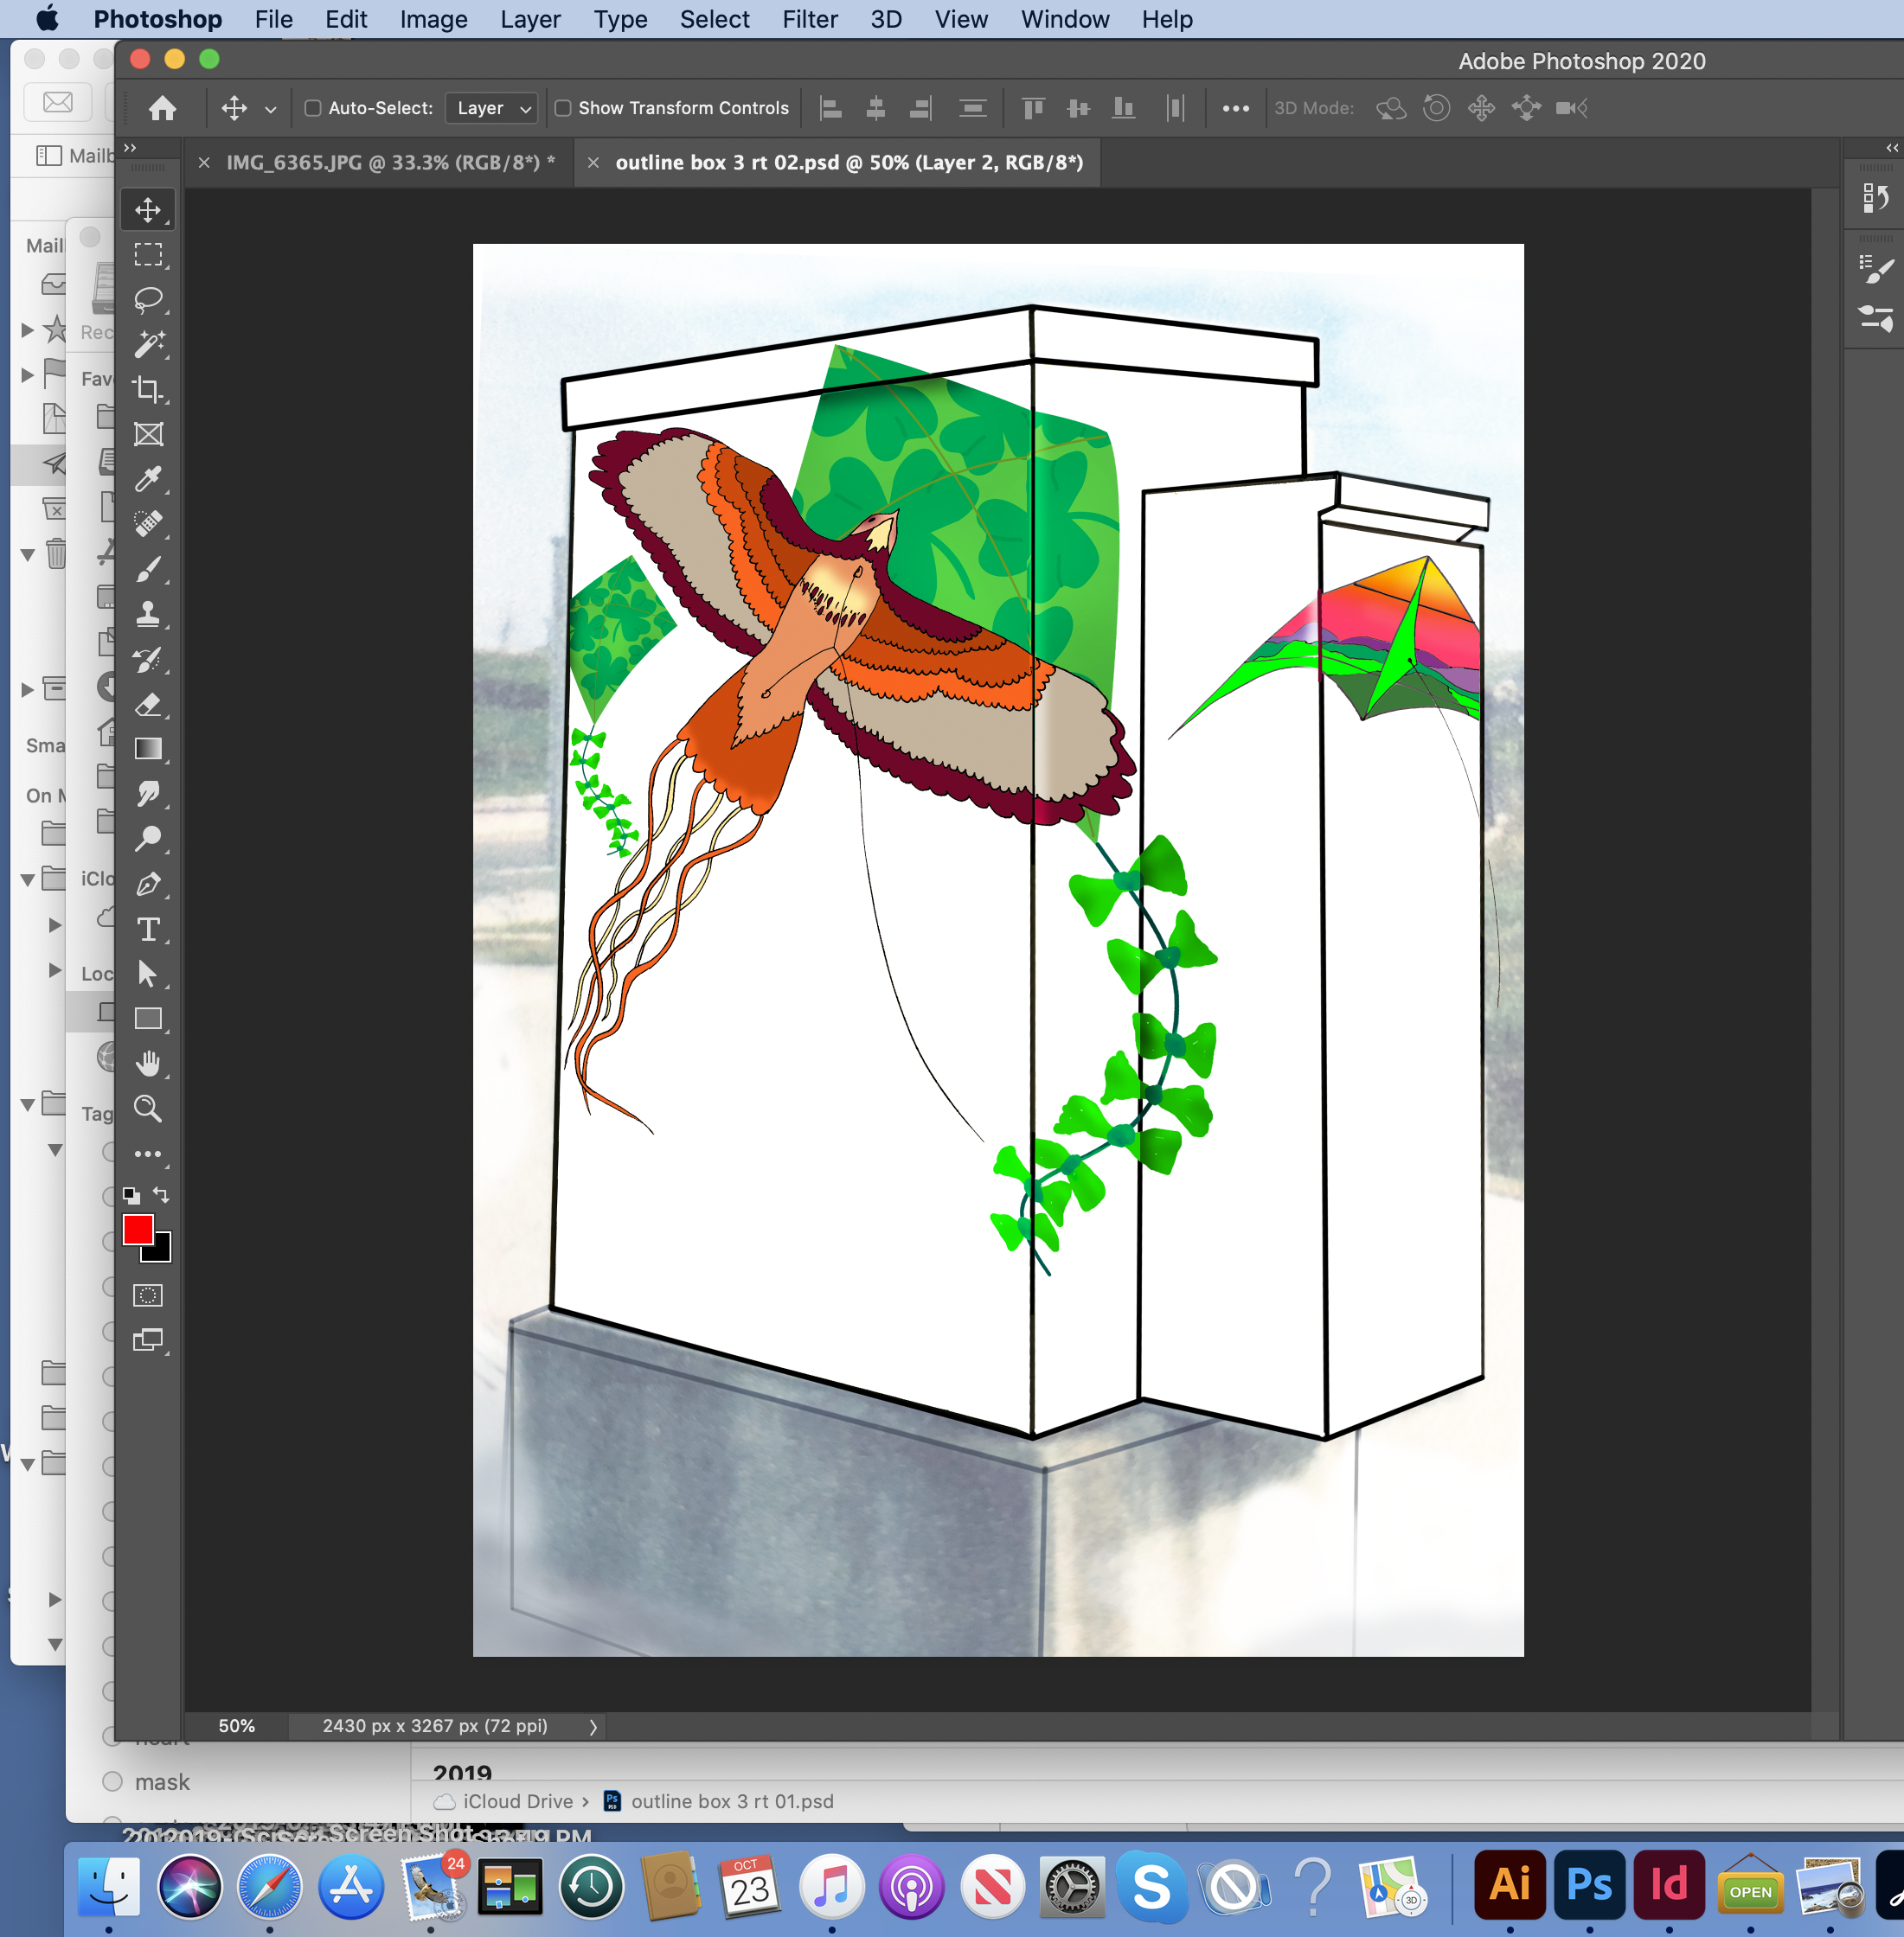
Task: Select the Horizontal Type tool
Action: (148, 929)
